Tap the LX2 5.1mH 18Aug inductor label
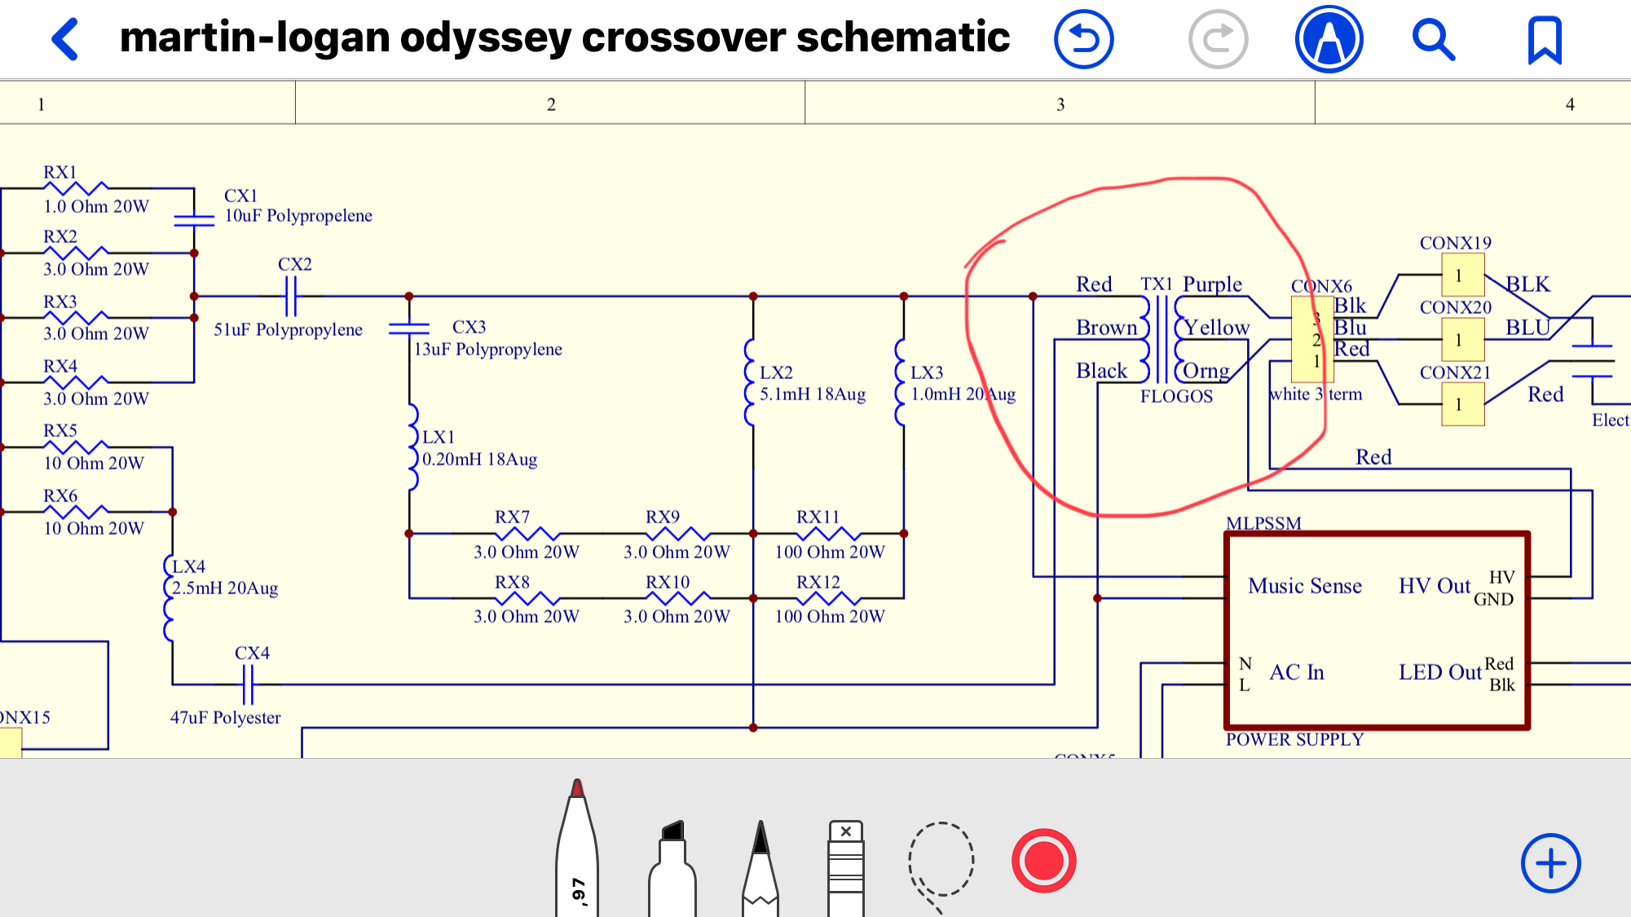 (813, 383)
